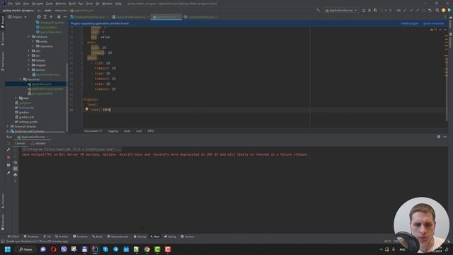Open the ApplicationRunner run configuration dropdown
The width and height of the screenshot is (453, 255).
341,11
